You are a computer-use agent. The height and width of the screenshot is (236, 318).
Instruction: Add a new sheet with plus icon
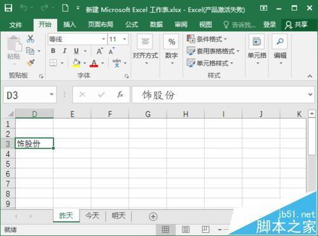click(153, 216)
